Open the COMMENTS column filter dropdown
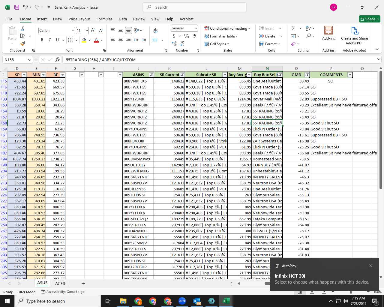This screenshot has height=307, width=384. click(x=349, y=75)
